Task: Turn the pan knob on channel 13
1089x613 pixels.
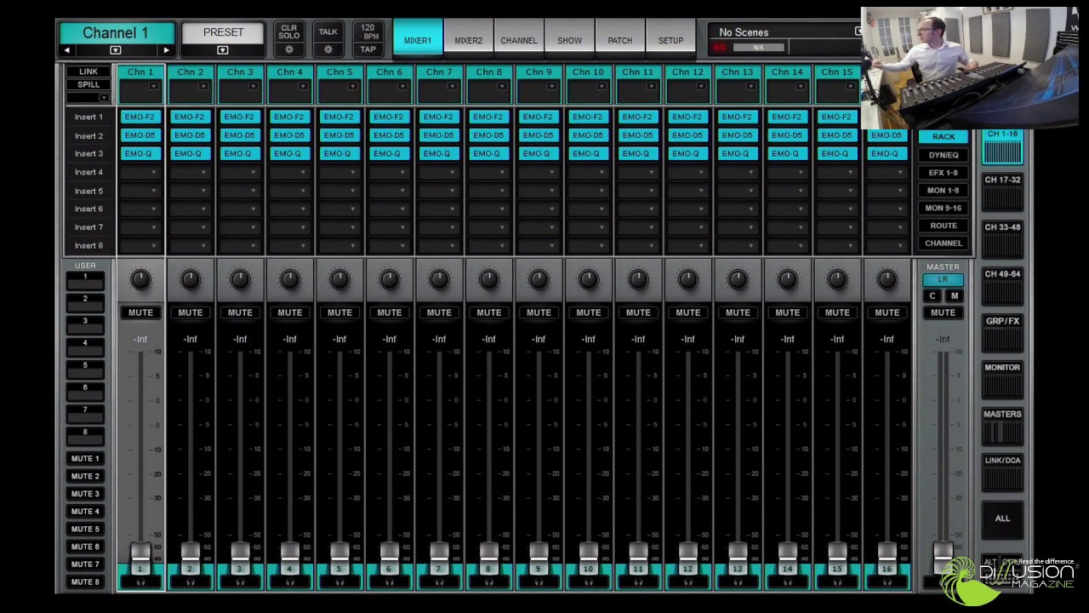Action: click(x=738, y=279)
